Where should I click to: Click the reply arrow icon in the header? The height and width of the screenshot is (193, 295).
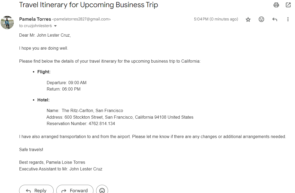[x=275, y=19]
